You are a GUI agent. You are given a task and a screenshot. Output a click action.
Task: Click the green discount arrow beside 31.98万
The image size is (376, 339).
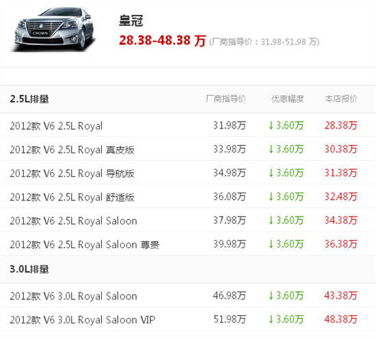click(x=271, y=125)
